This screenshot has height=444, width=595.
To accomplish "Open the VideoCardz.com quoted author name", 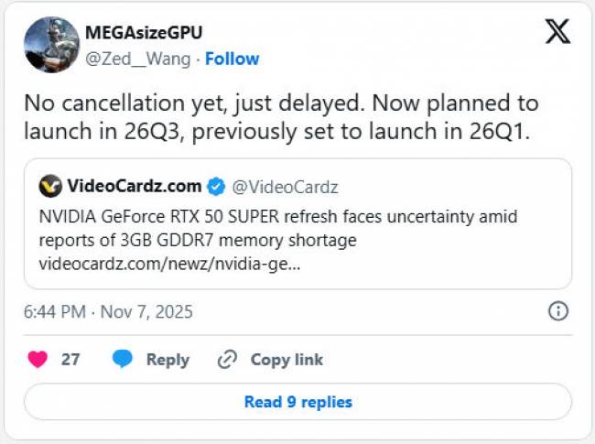I will pos(134,187).
